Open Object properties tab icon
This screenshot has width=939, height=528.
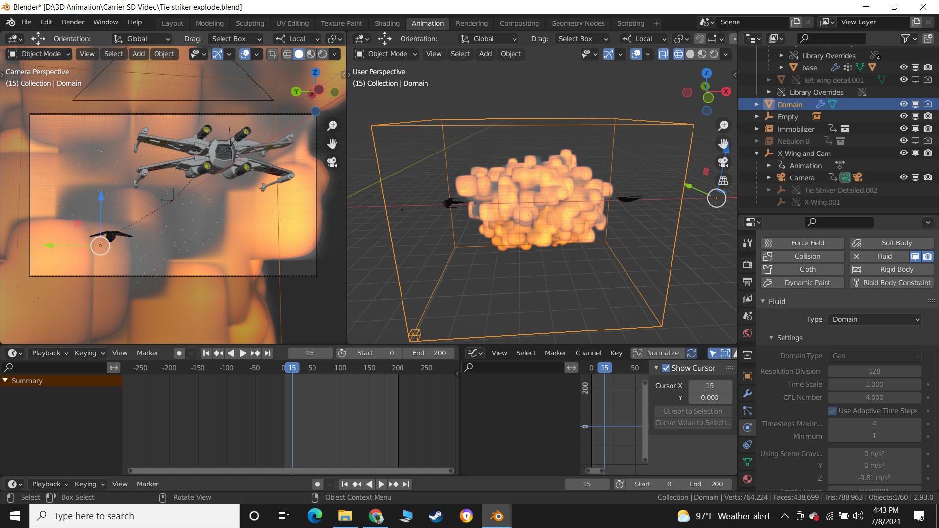[x=747, y=376]
